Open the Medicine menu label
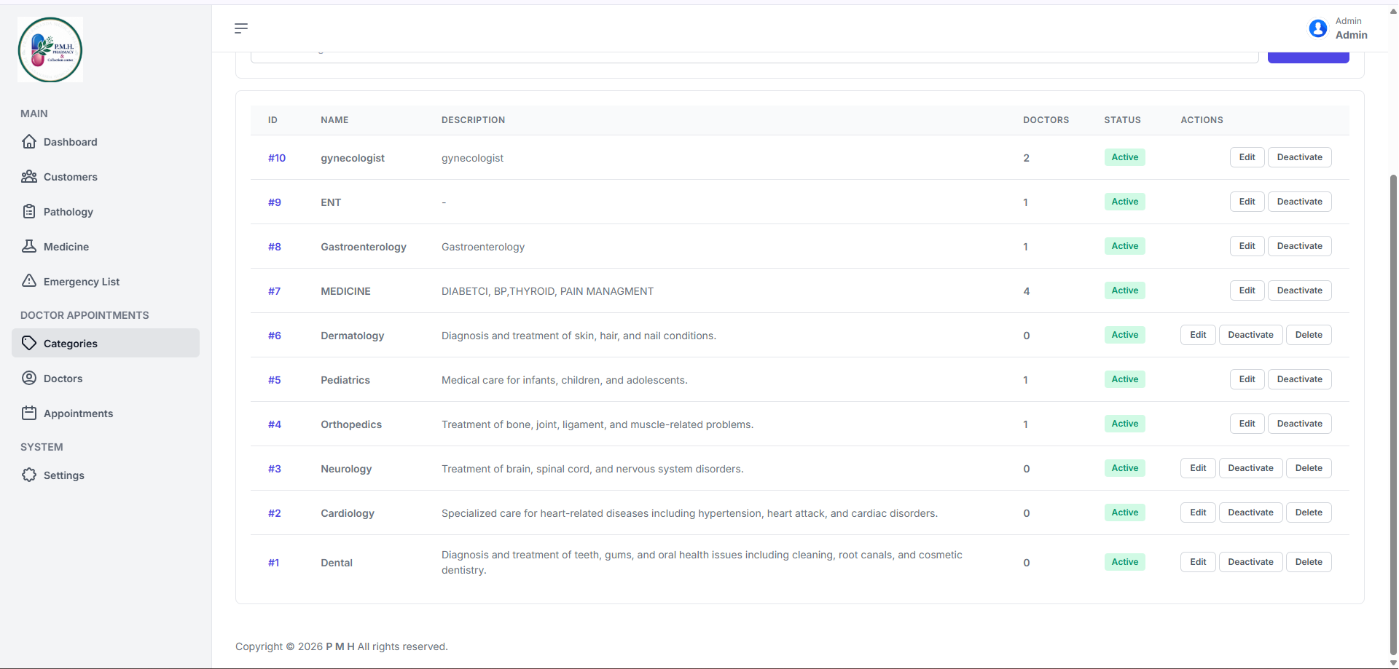This screenshot has height=669, width=1399. click(66, 247)
